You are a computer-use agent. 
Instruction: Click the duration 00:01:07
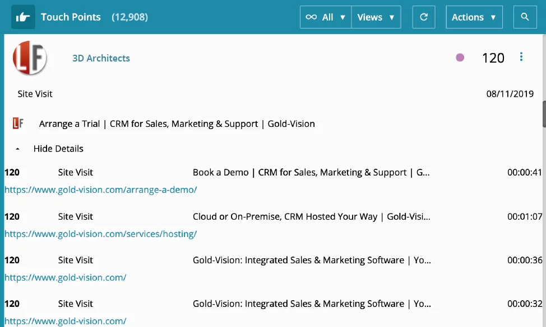(x=524, y=217)
